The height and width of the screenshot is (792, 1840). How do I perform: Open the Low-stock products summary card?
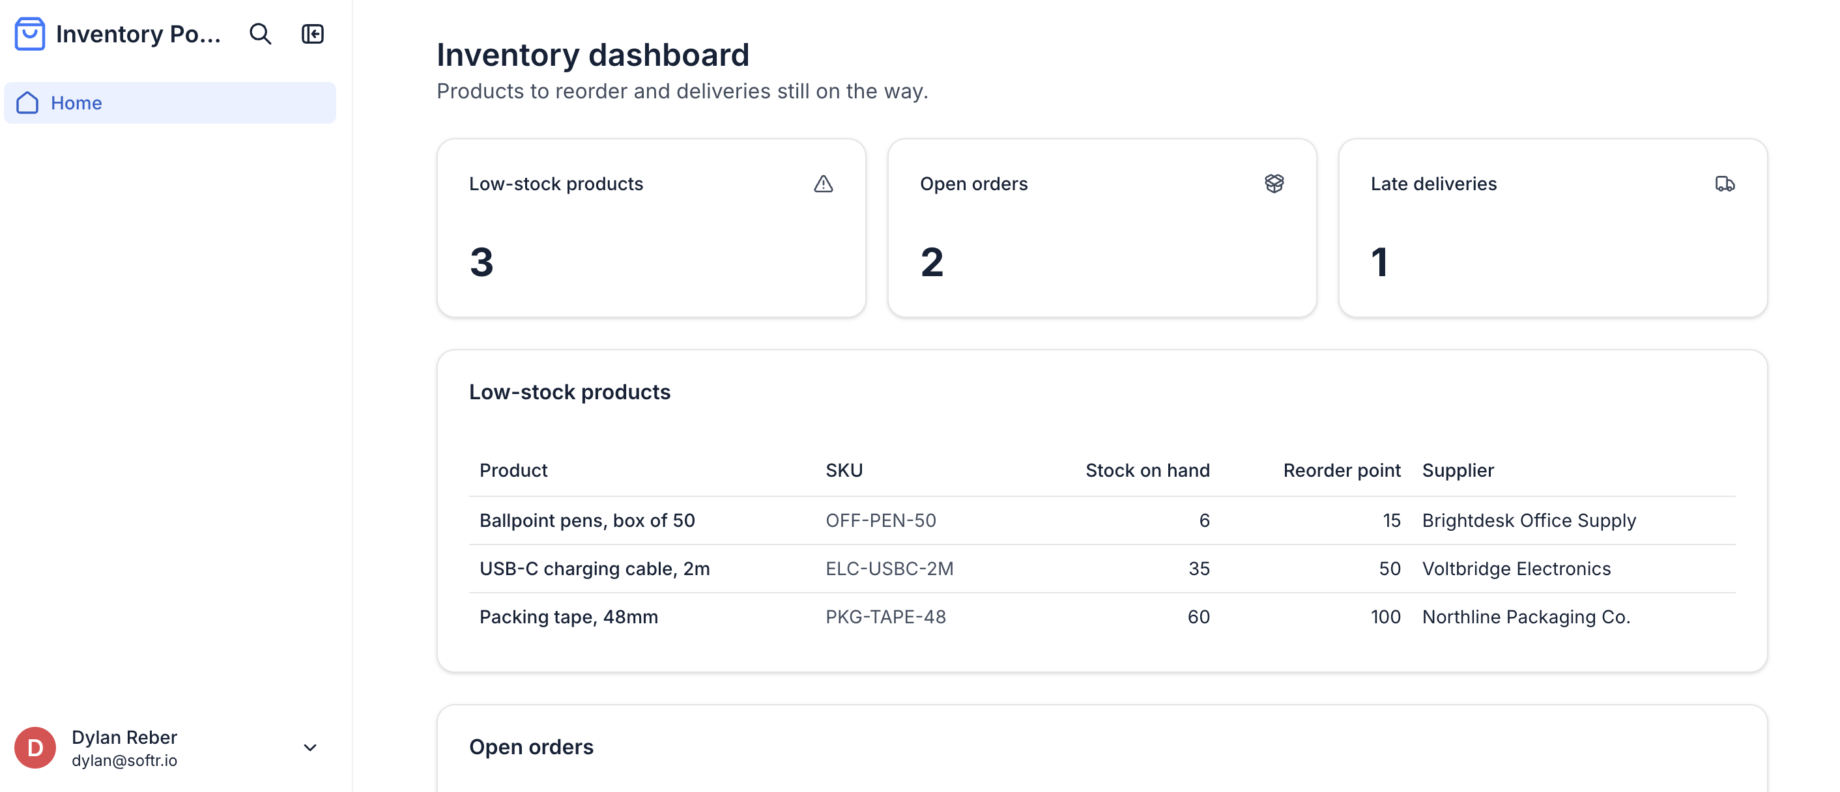(652, 228)
